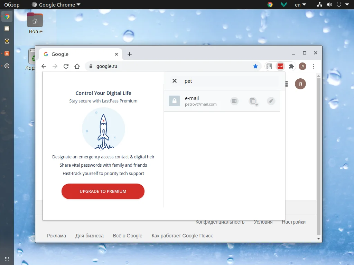Open the Extensions puzzle icon

click(291, 66)
